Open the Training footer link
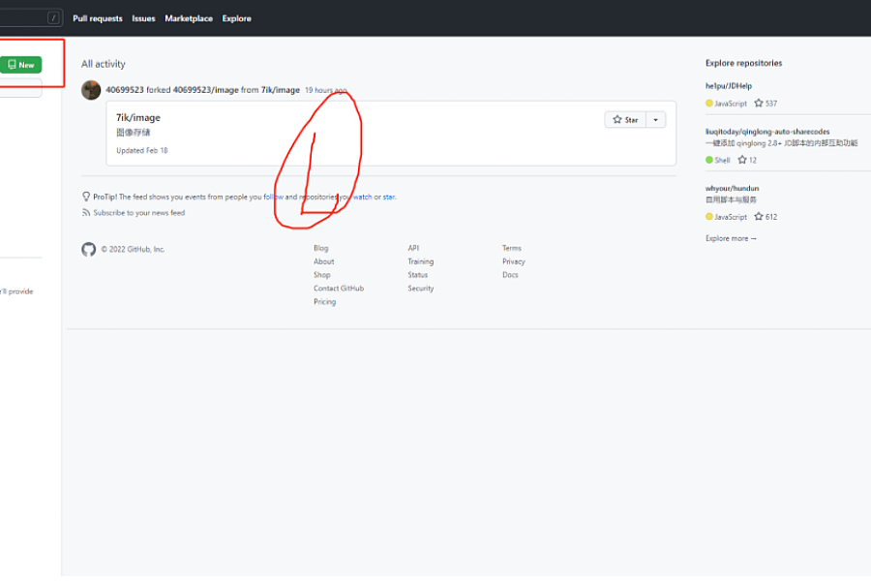871x581 pixels. tap(421, 261)
